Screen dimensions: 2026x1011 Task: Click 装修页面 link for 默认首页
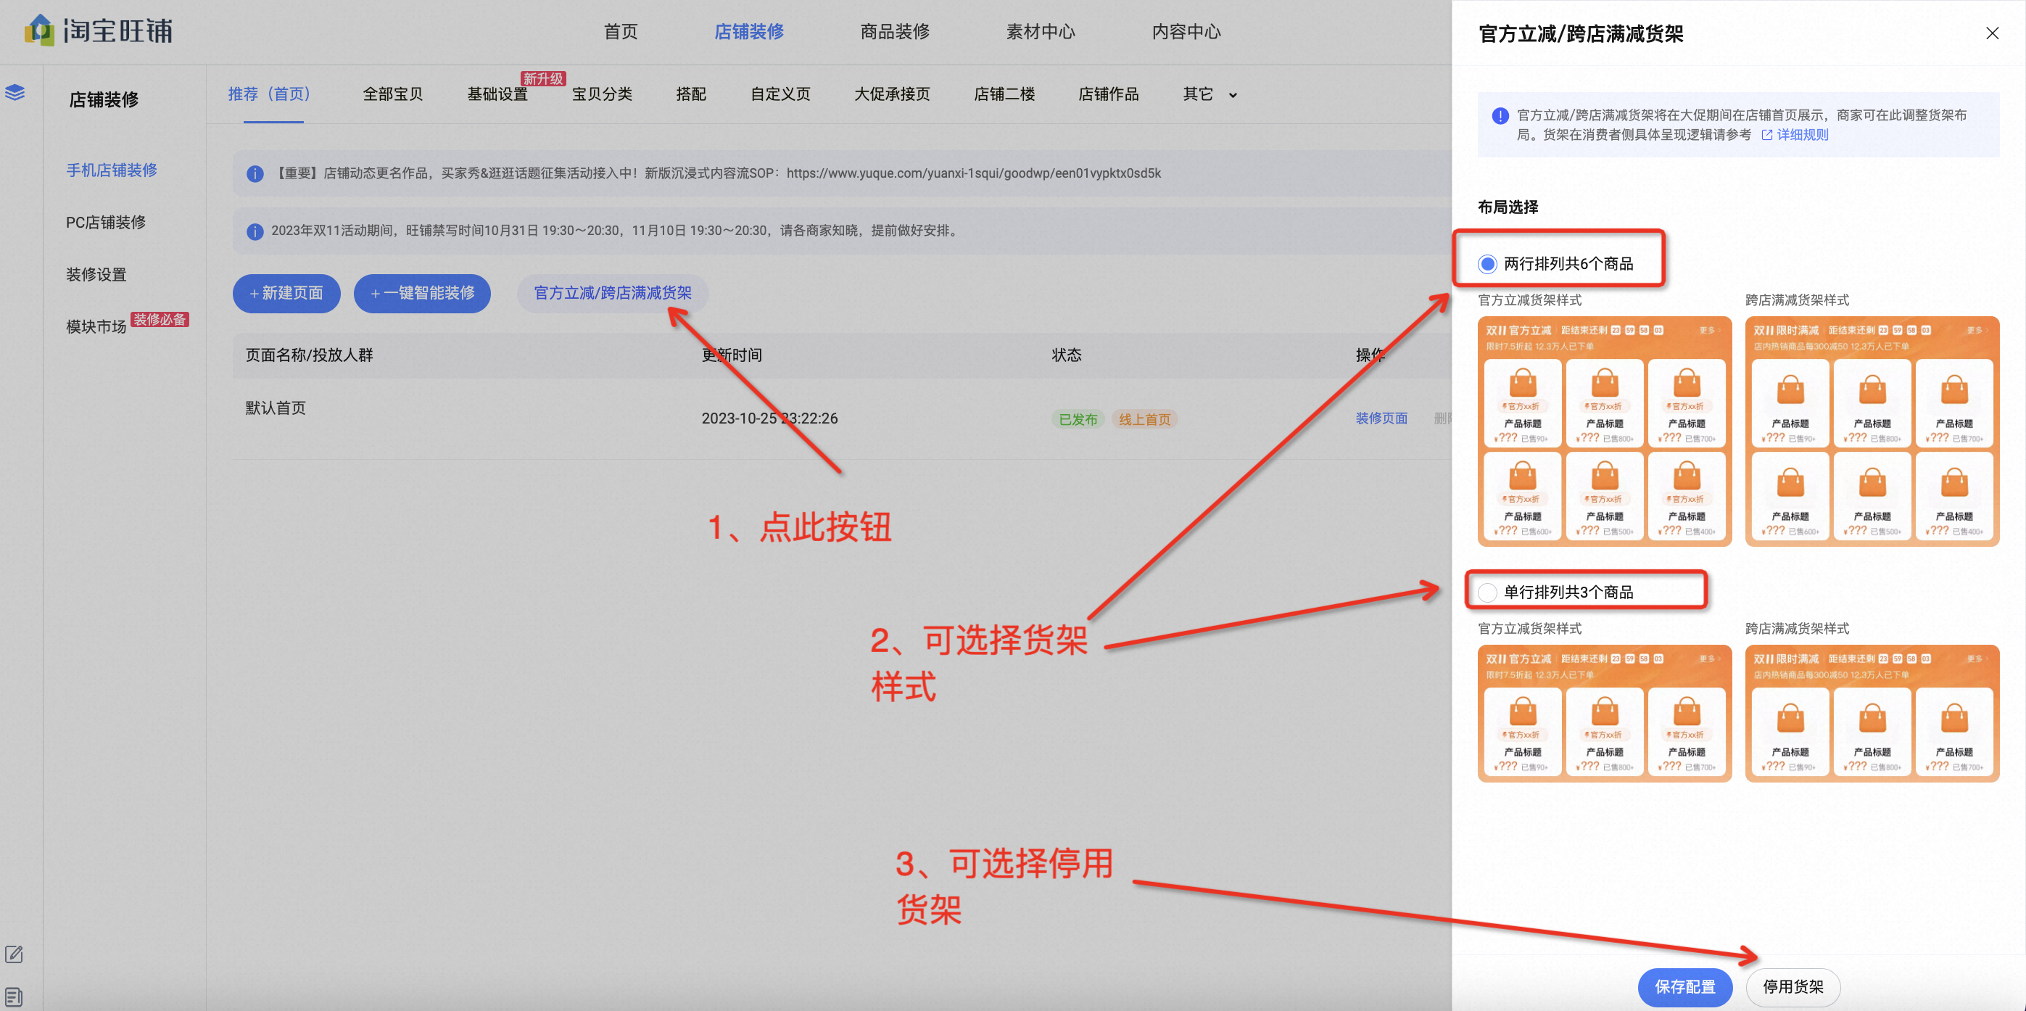(x=1381, y=418)
